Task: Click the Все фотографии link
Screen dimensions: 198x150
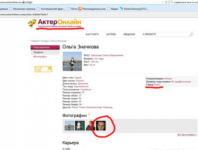Action: (x=187, y=134)
